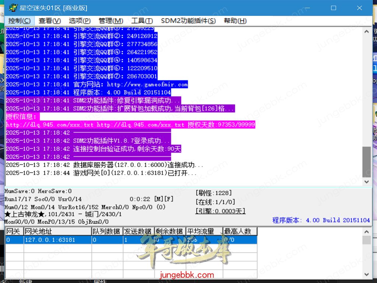This screenshot has height=283, width=377.
Task: Open the 控制(C) menu
Action: coord(20,21)
